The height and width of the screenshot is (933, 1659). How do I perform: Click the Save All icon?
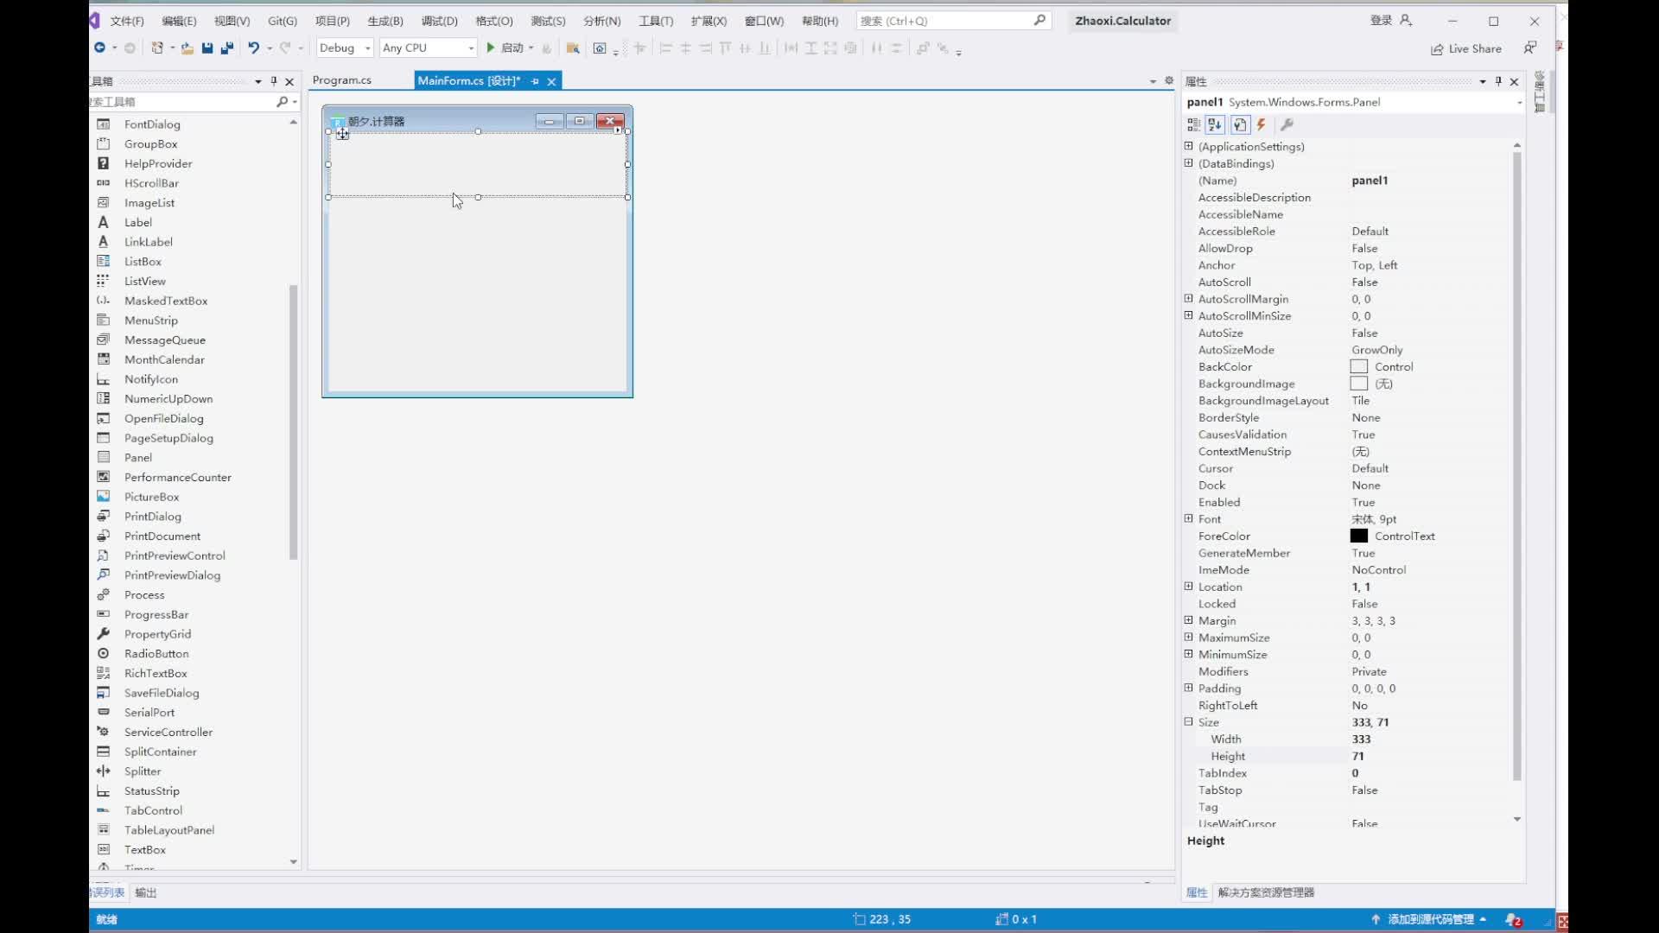tap(227, 48)
